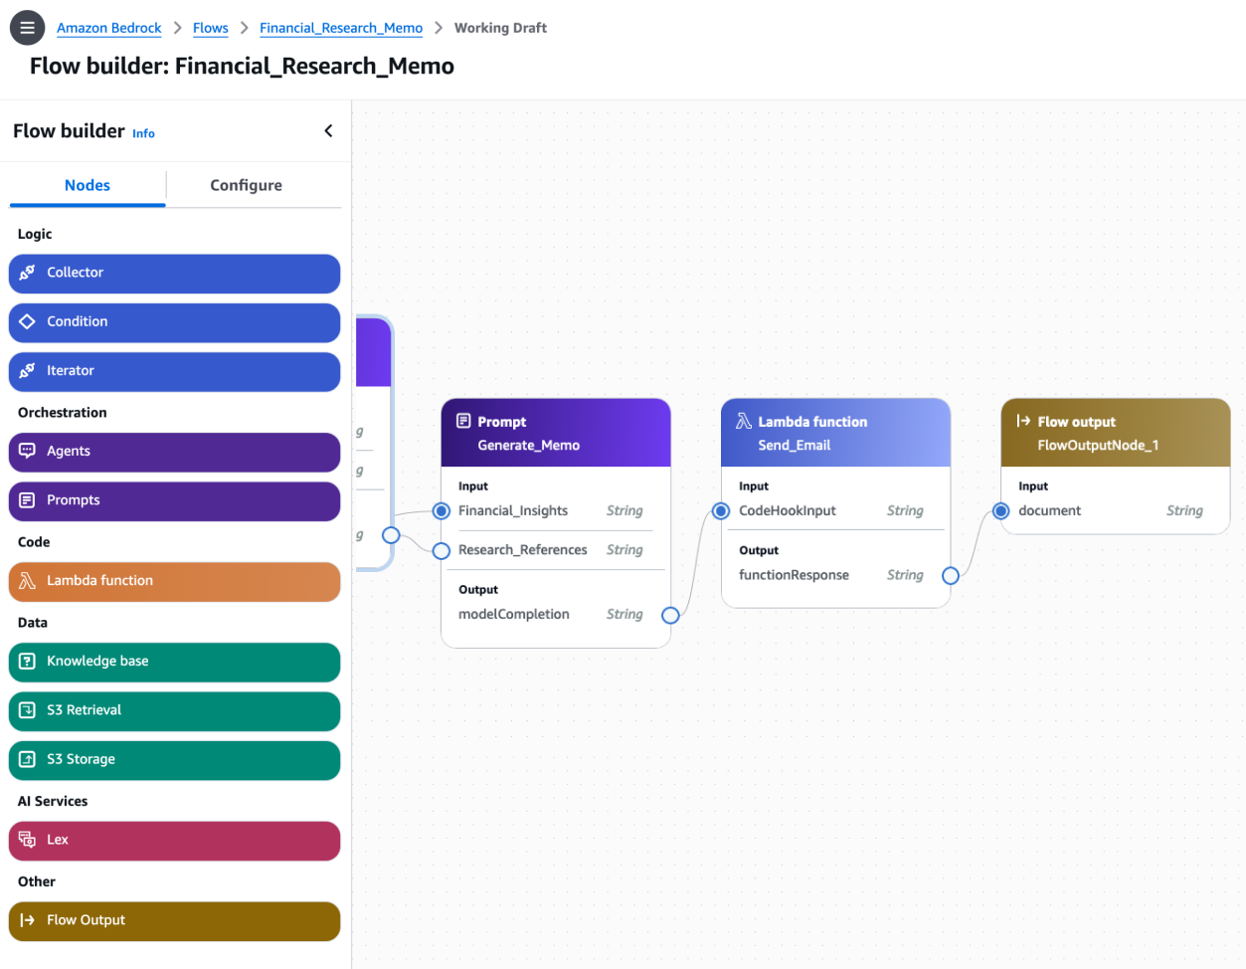Image resolution: width=1246 pixels, height=969 pixels.
Task: Click the functionResponse label
Action: [794, 575]
